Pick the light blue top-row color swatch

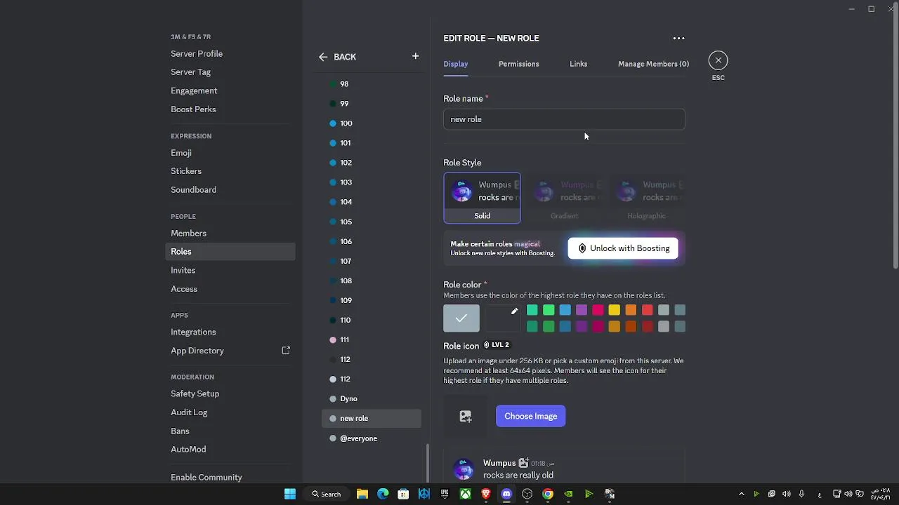click(x=565, y=310)
